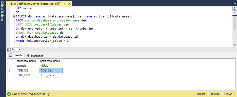Click the Results tab grid icon
The image size is (237, 97).
10,55
